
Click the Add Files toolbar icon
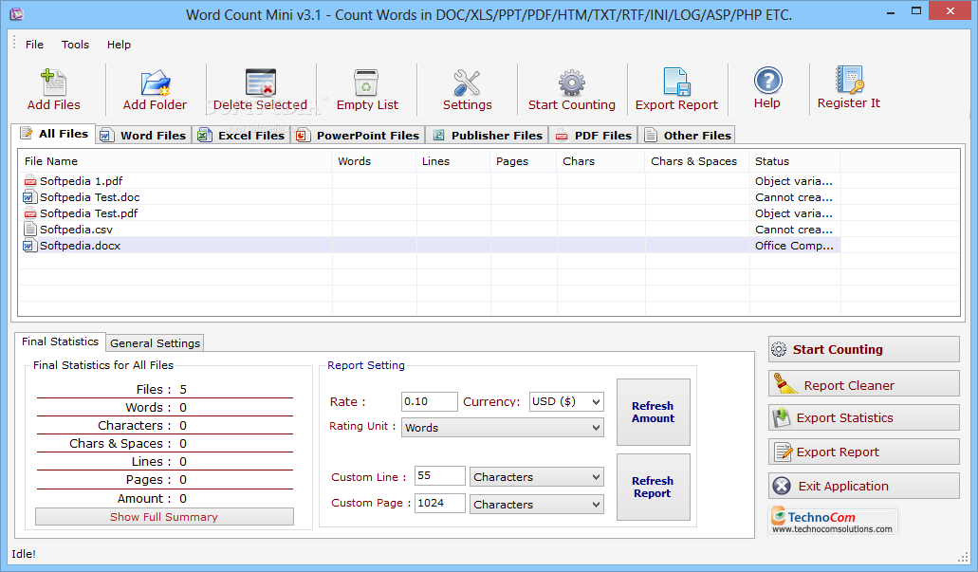coord(54,83)
